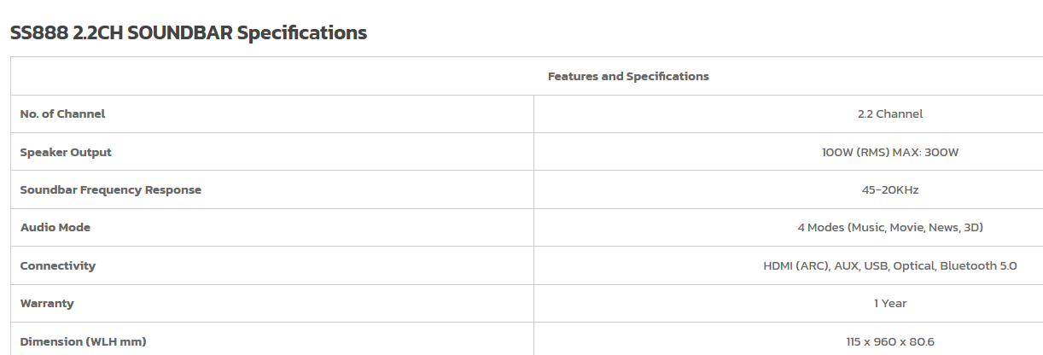
Task: Select the Soundbar Frequency Response label
Action: (111, 190)
